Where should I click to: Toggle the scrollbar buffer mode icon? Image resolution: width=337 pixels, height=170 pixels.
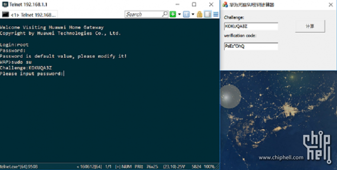pyautogui.click(x=208, y=14)
